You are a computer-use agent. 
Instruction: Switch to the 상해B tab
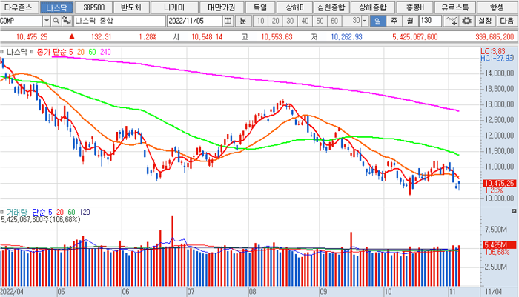click(x=294, y=7)
